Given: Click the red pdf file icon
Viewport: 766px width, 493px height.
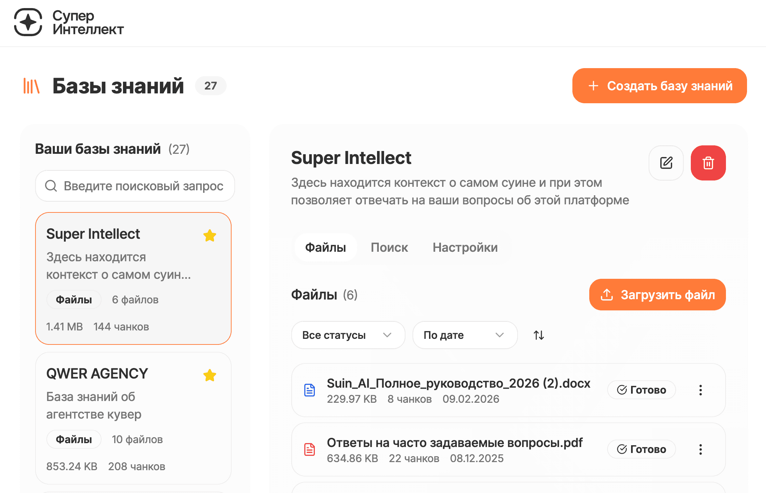Looking at the screenshot, I should click(310, 449).
